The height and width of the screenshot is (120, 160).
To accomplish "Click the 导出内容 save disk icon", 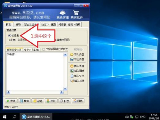I will [x=72, y=59].
